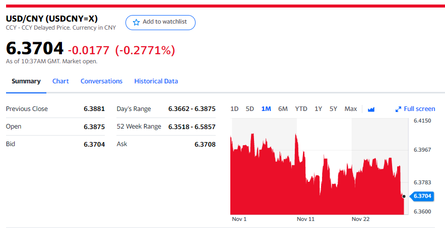Click the Full screen expand arrows icon

398,109
